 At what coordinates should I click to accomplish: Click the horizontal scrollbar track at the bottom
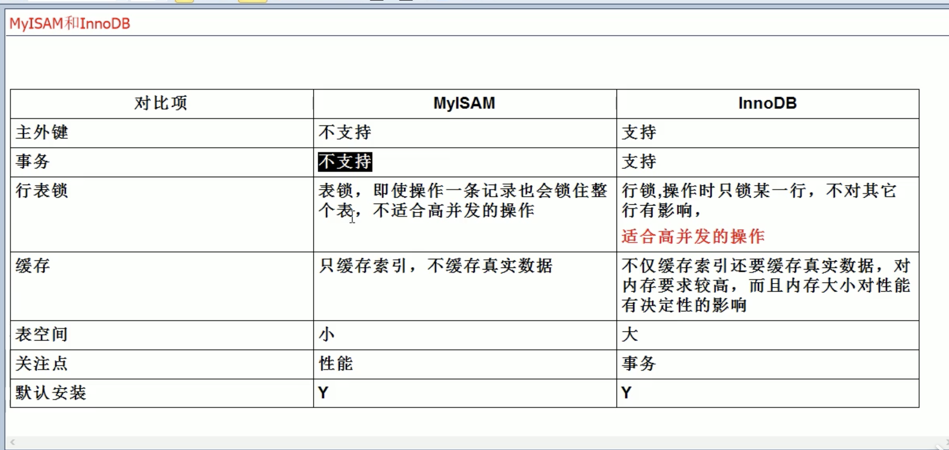tap(475, 443)
